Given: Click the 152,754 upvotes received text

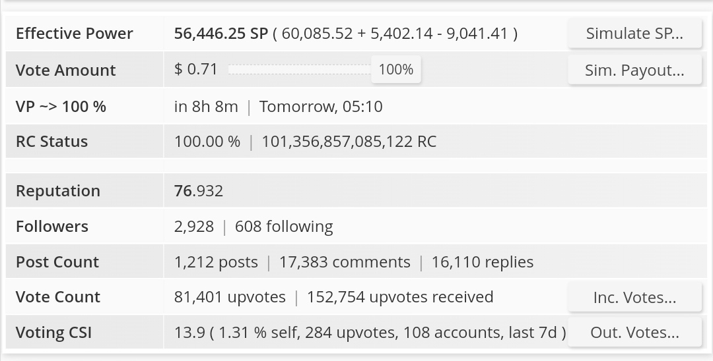Looking at the screenshot, I should (x=400, y=297).
